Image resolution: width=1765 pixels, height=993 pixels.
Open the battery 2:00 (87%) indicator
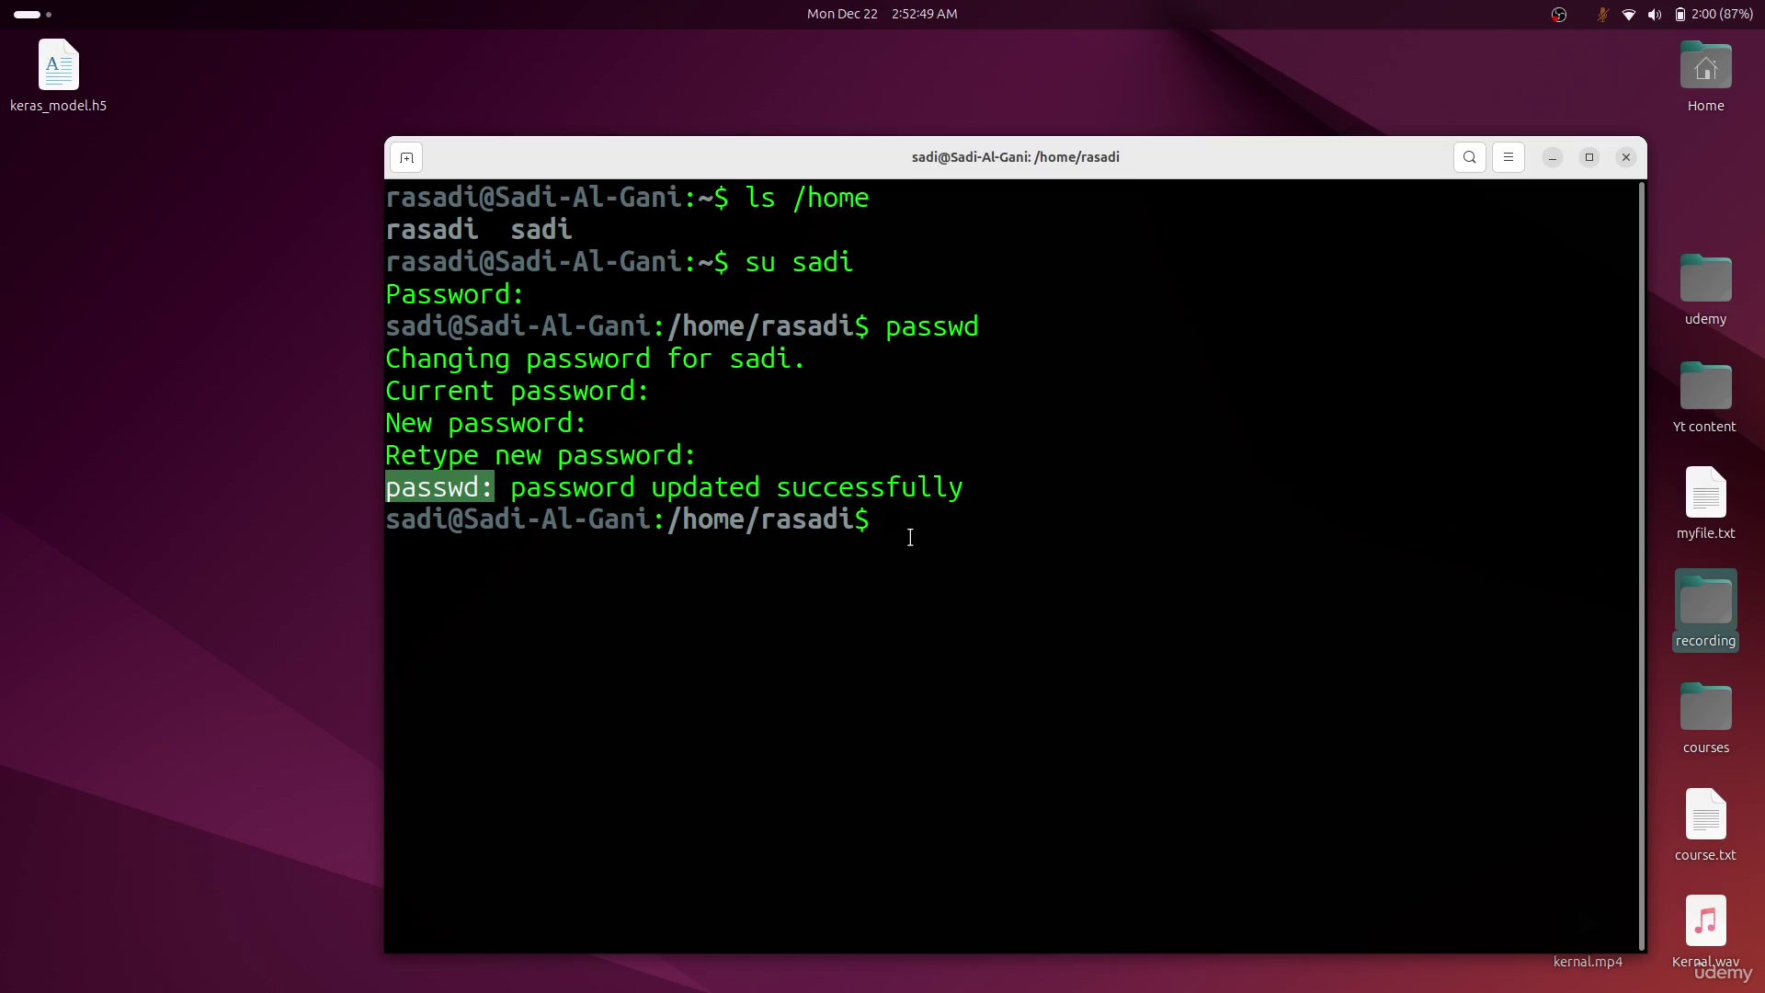pyautogui.click(x=1713, y=14)
